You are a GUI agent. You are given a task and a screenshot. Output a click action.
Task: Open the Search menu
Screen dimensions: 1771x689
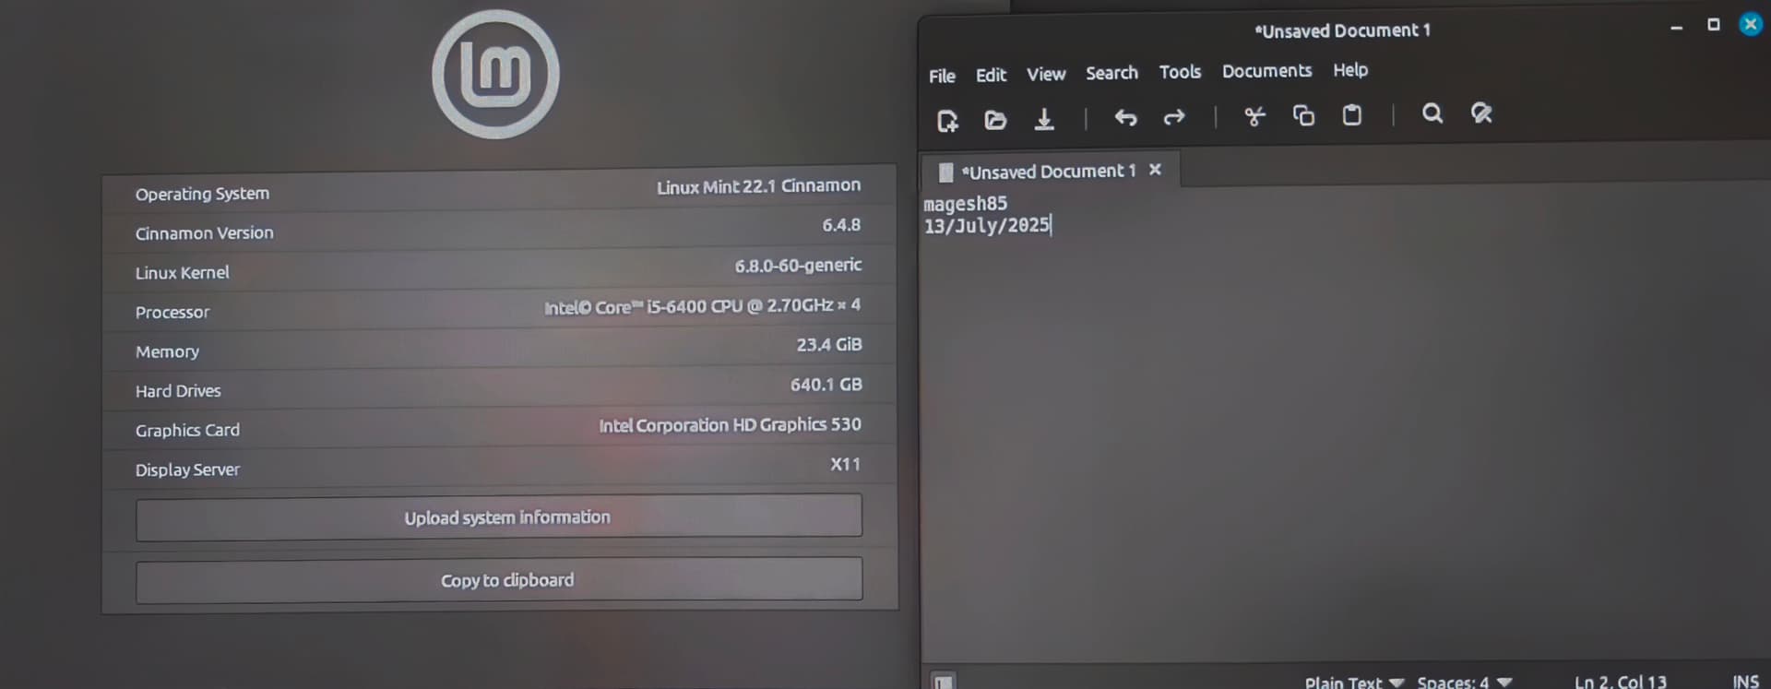point(1111,73)
